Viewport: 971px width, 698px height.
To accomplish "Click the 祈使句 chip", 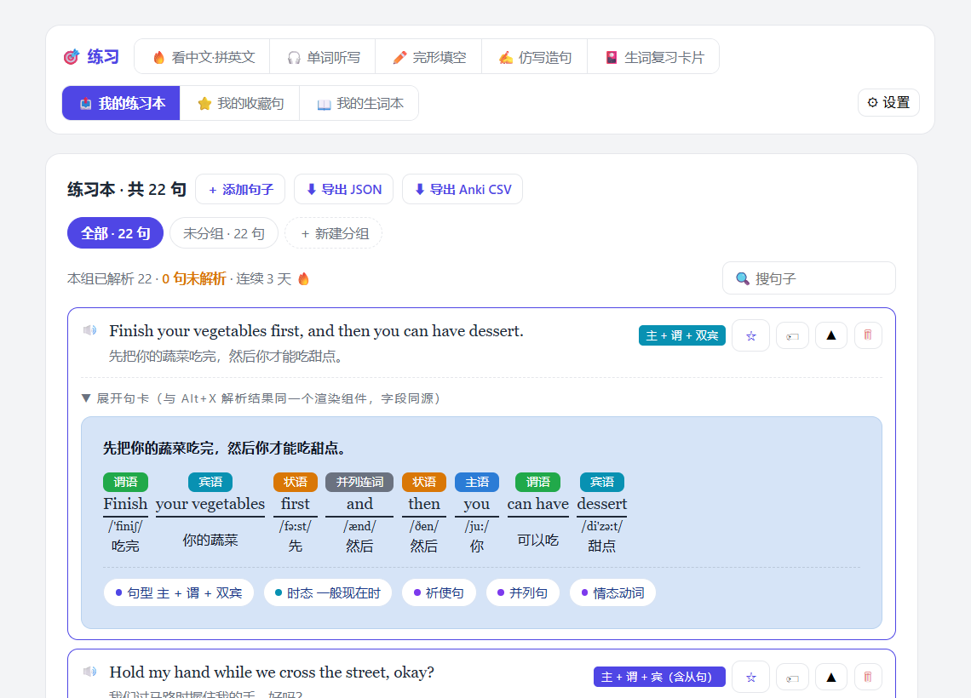I will coord(439,592).
